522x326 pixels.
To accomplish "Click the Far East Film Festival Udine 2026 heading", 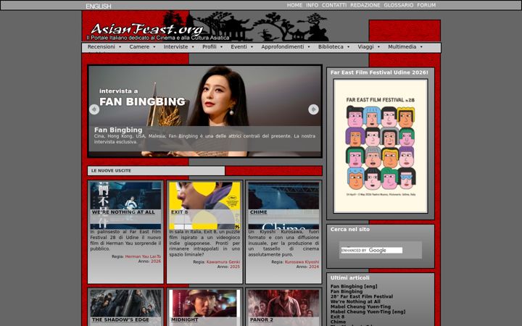I will point(379,72).
